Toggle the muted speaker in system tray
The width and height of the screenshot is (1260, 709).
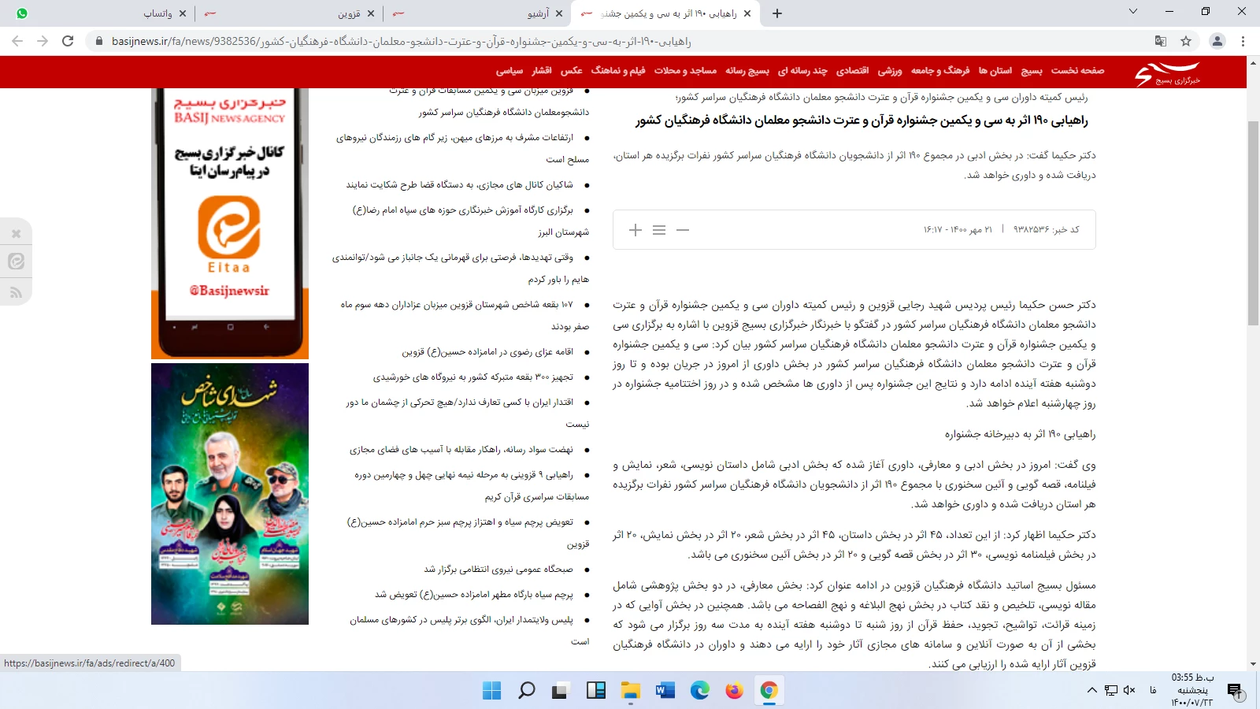point(1129,690)
